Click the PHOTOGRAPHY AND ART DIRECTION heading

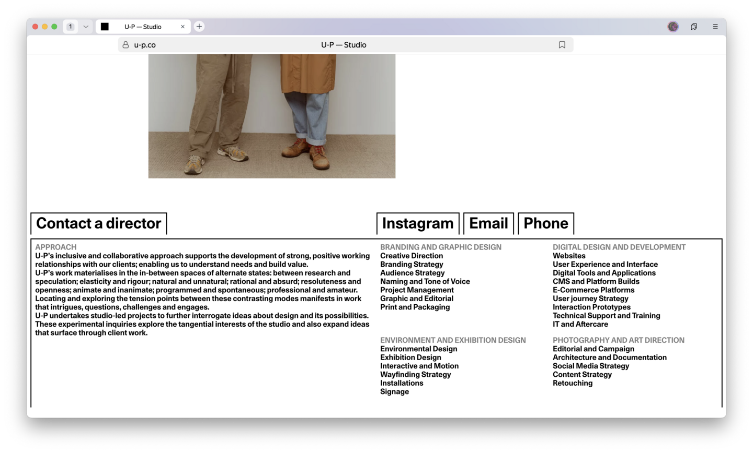(619, 340)
